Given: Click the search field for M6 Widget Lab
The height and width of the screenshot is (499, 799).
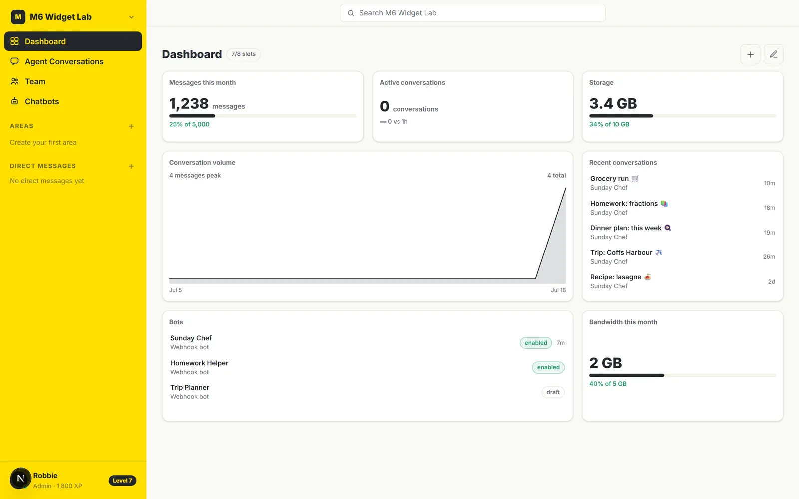Looking at the screenshot, I should click(472, 13).
